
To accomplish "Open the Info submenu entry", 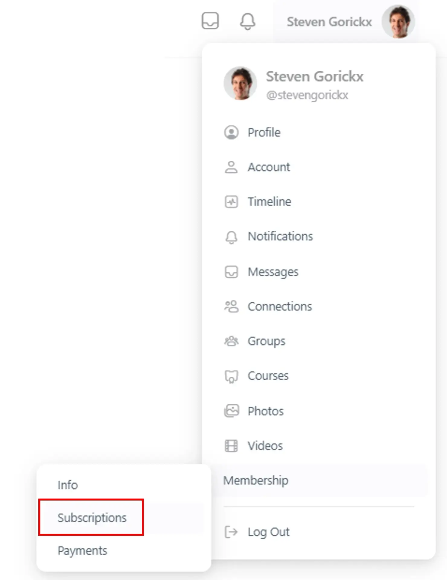I will (68, 485).
